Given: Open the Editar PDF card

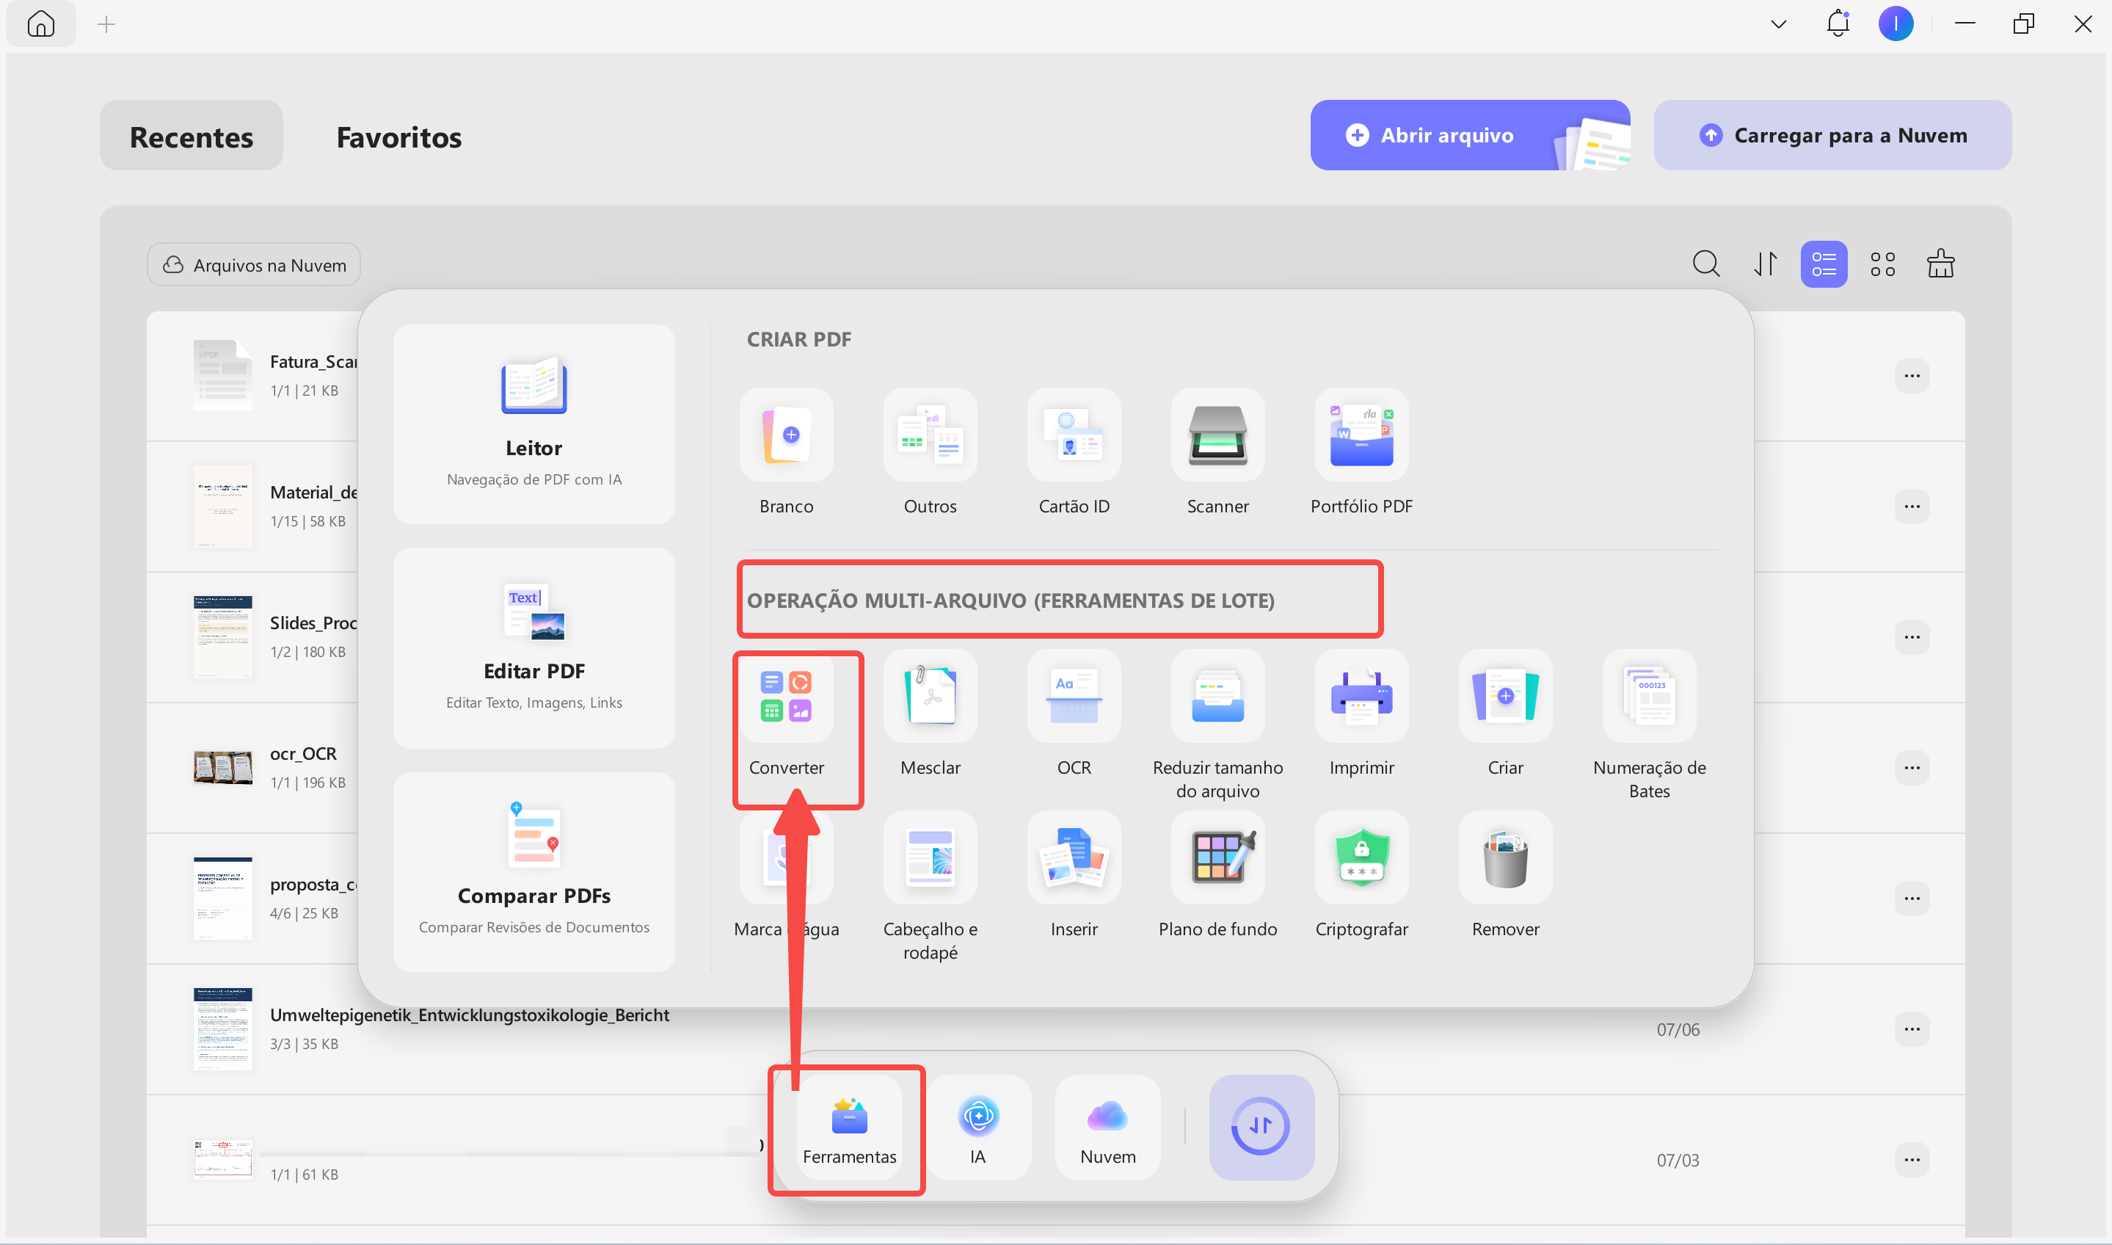Looking at the screenshot, I should point(534,647).
